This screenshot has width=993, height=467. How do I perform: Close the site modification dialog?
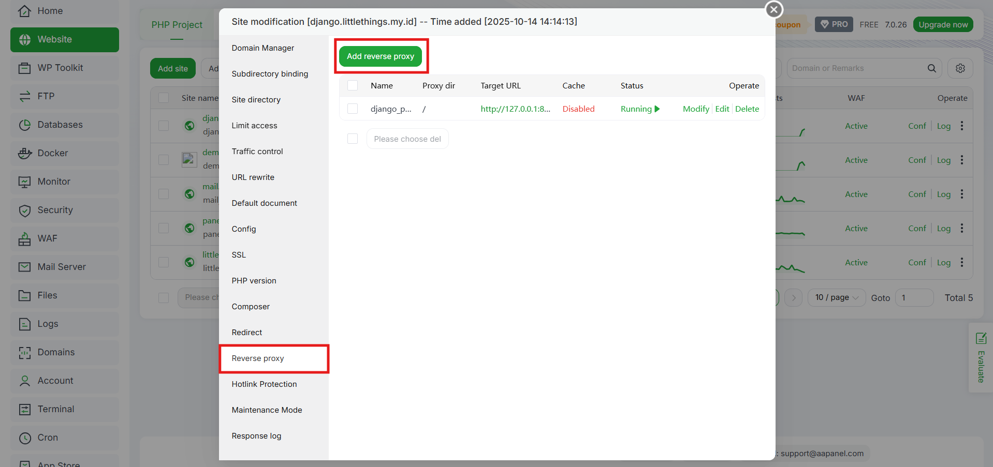coord(774,9)
